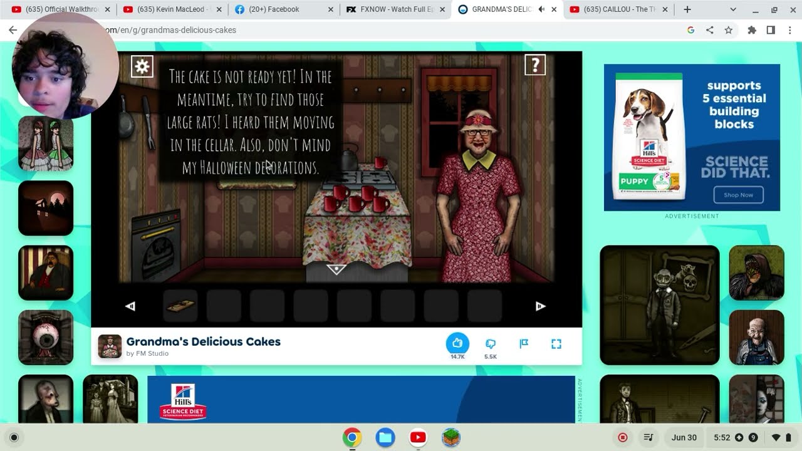
Task: Dislike the game with thumbs down
Action: pyautogui.click(x=491, y=344)
